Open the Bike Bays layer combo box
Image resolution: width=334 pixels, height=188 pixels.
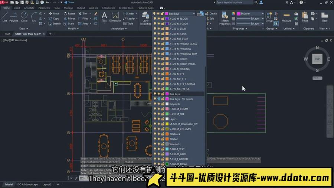point(174,14)
